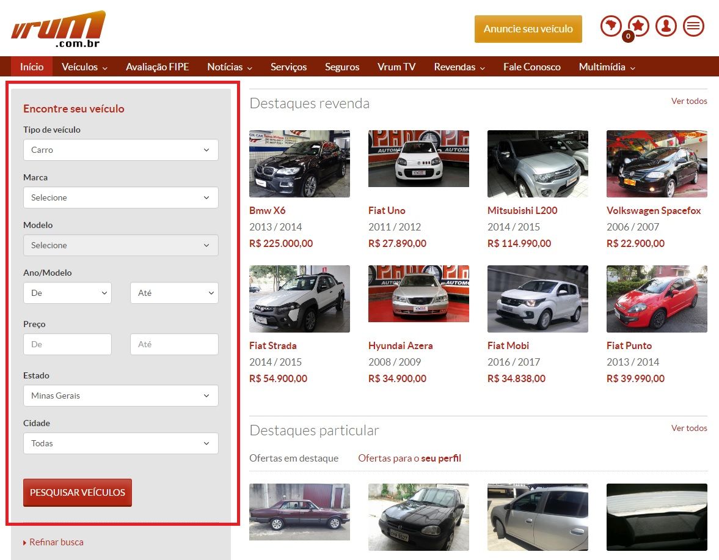Screen dimensions: 719x560
Task: Click the Mitsubishi L200 title link
Action: pos(522,211)
